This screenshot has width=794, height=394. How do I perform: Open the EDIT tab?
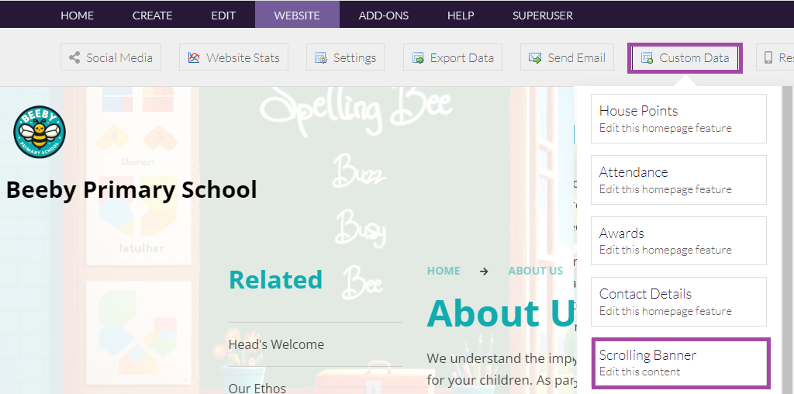[223, 15]
